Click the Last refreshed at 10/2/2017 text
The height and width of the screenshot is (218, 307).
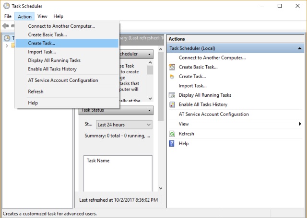(x=118, y=200)
